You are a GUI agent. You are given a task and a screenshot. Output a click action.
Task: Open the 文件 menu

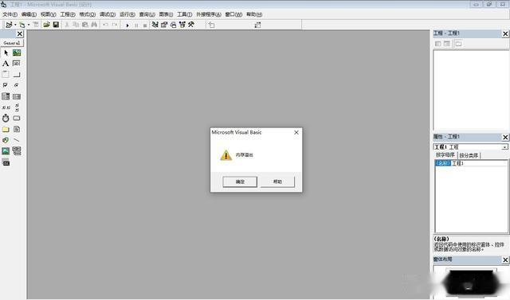click(10, 14)
